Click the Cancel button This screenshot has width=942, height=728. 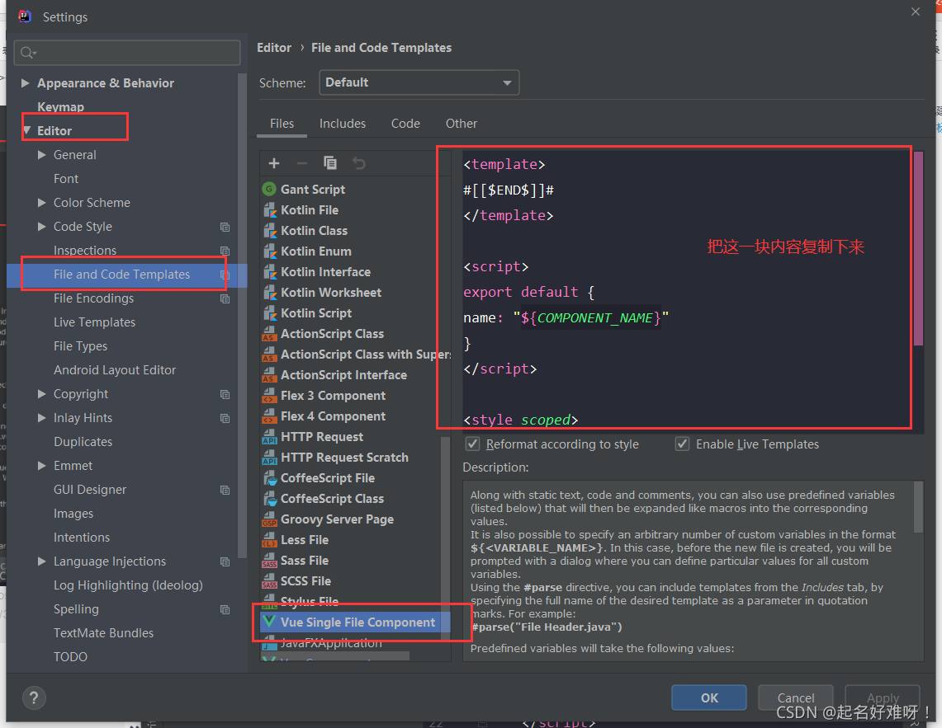pyautogui.click(x=795, y=697)
